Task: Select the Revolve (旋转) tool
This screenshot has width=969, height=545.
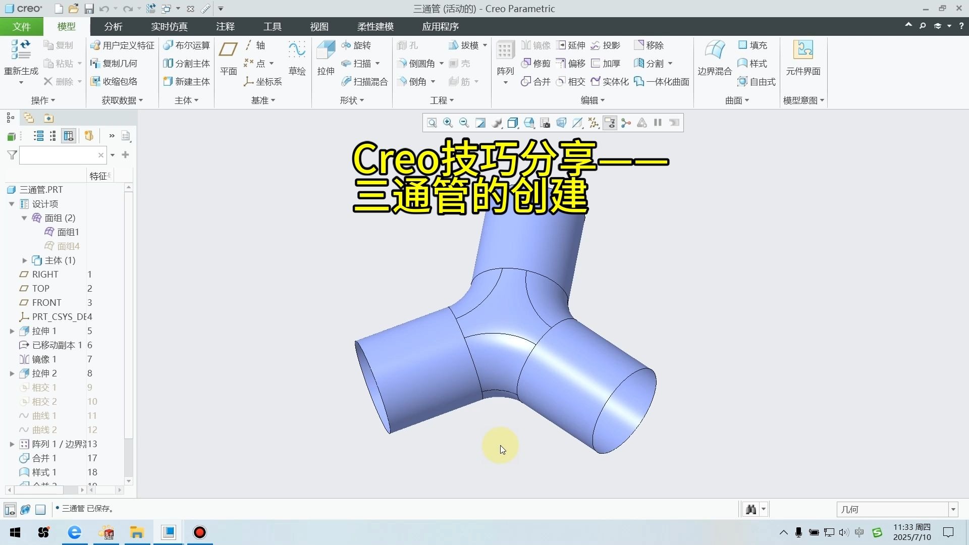Action: 356,45
